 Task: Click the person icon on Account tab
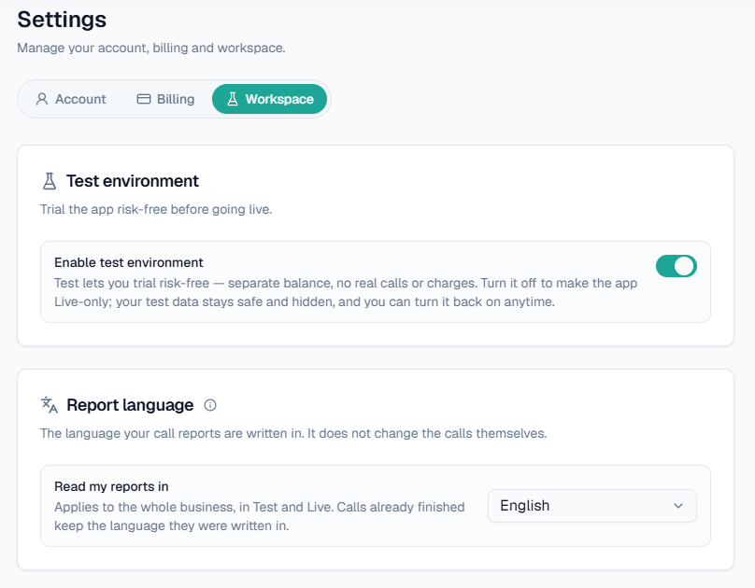pyautogui.click(x=42, y=99)
